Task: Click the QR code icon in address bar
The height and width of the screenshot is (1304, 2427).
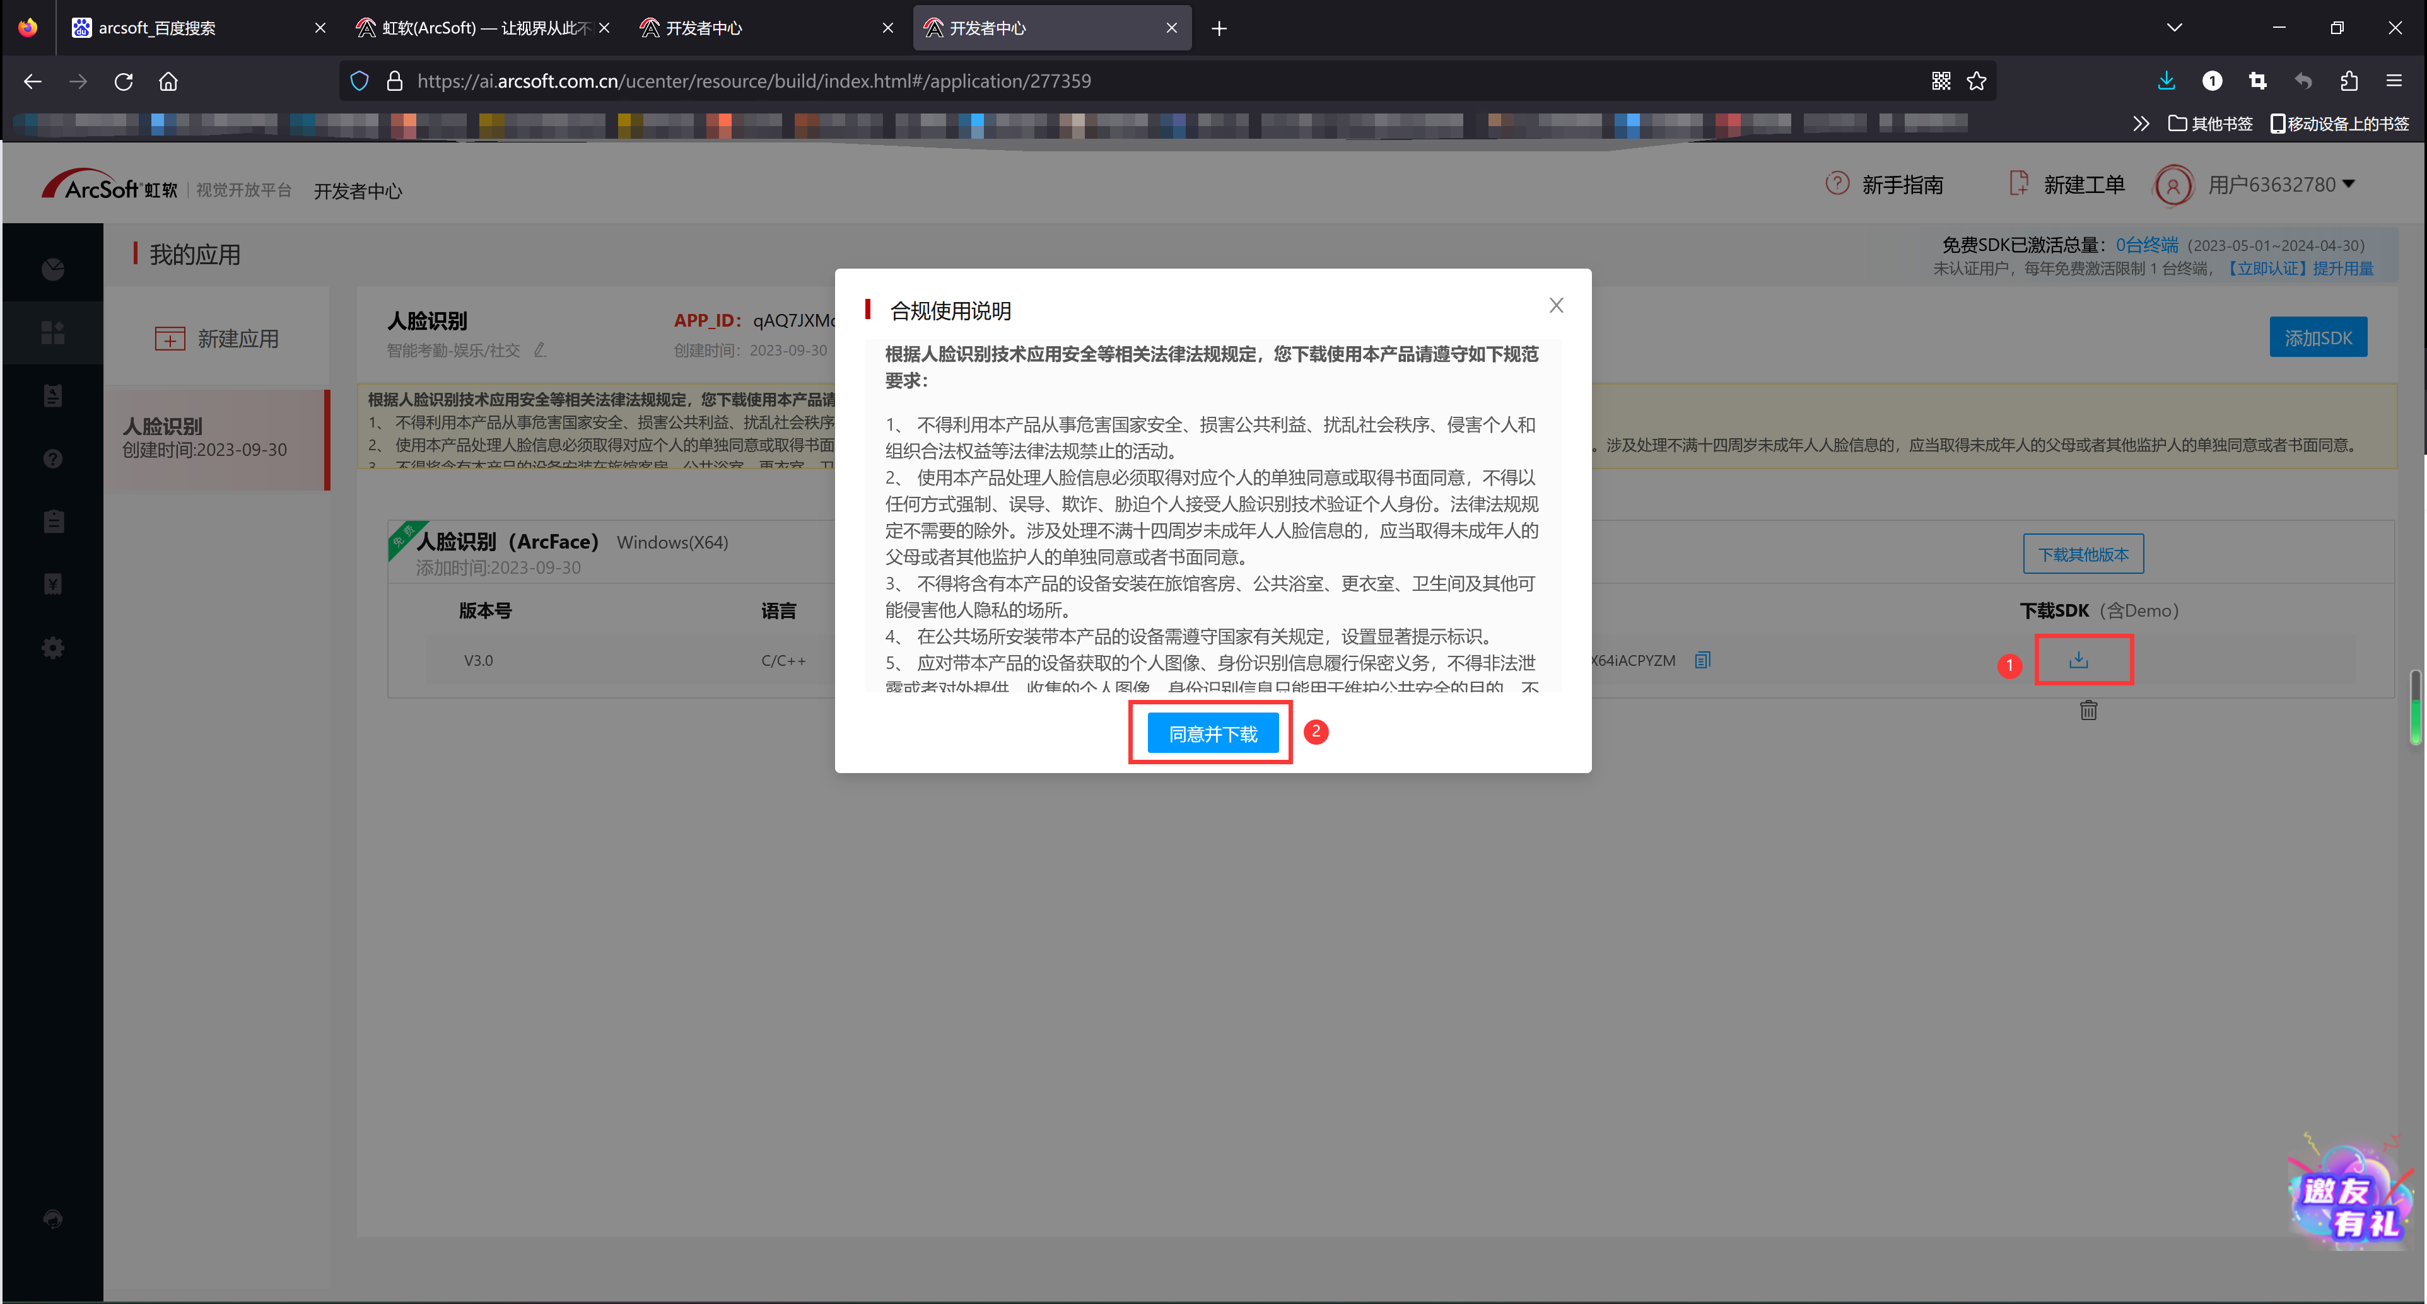Action: (x=1941, y=81)
